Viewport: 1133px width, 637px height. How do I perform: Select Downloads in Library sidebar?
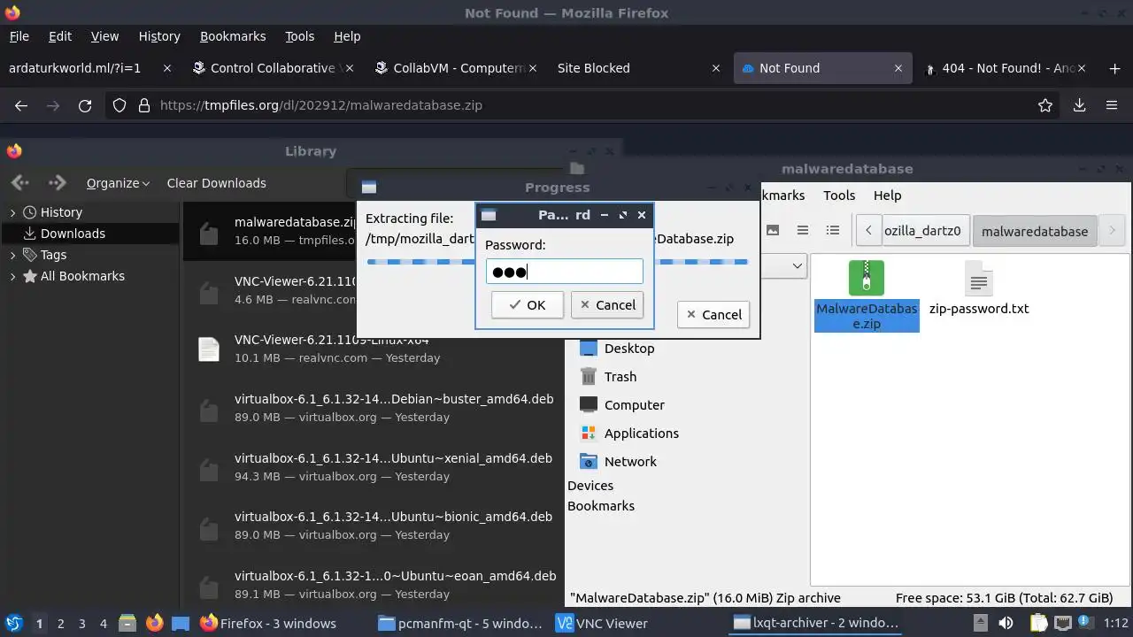pos(73,234)
